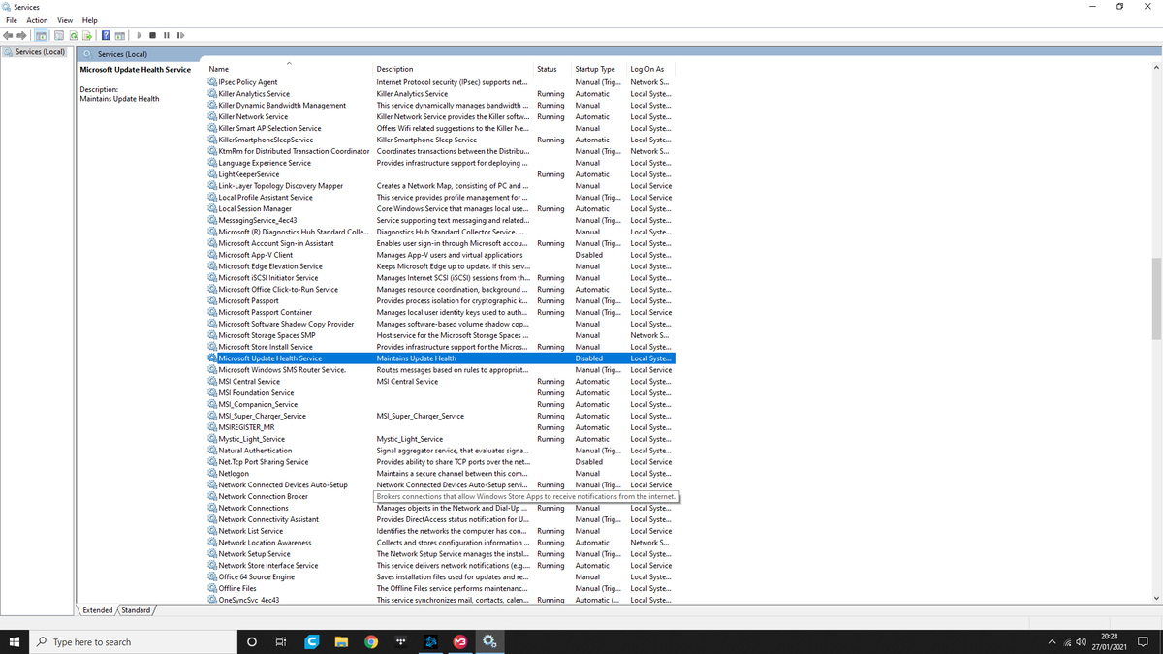
Task: Select the LightKeeperService row
Action: [441, 174]
